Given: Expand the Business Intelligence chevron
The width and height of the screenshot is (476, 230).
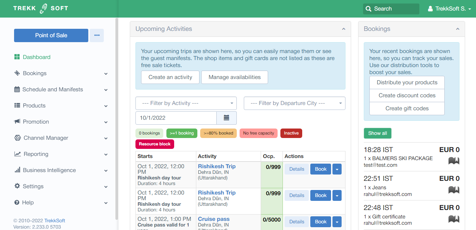Looking at the screenshot, I should 106,171.
